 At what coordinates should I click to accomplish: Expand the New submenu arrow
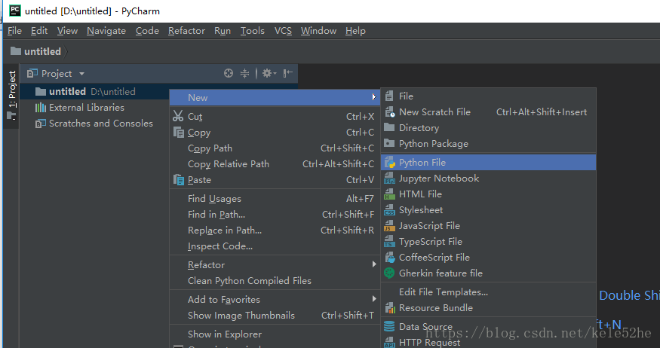point(373,97)
